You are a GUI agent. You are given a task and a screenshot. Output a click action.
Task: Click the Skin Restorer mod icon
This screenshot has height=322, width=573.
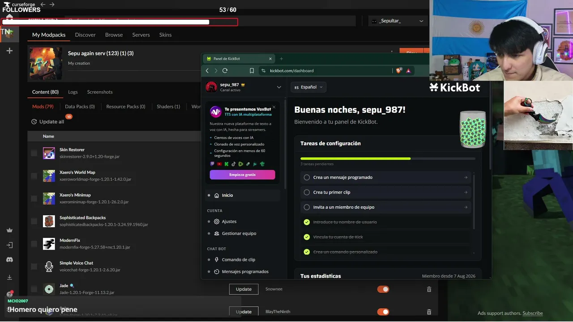click(x=49, y=153)
